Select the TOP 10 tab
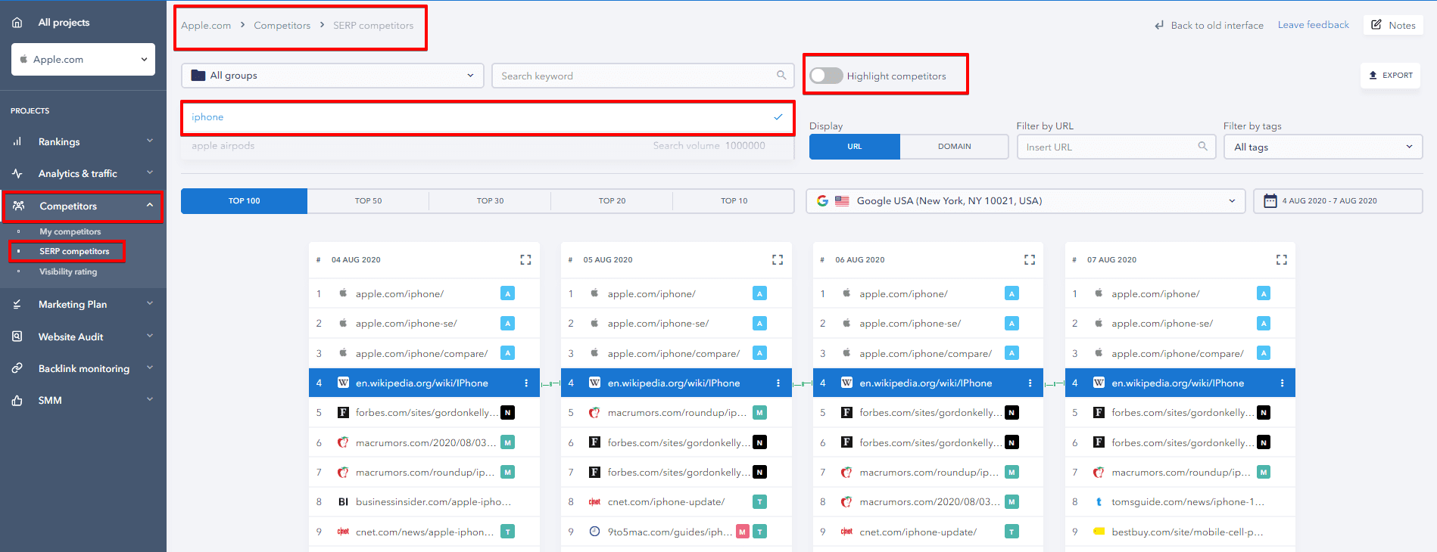The image size is (1437, 552). 734,201
